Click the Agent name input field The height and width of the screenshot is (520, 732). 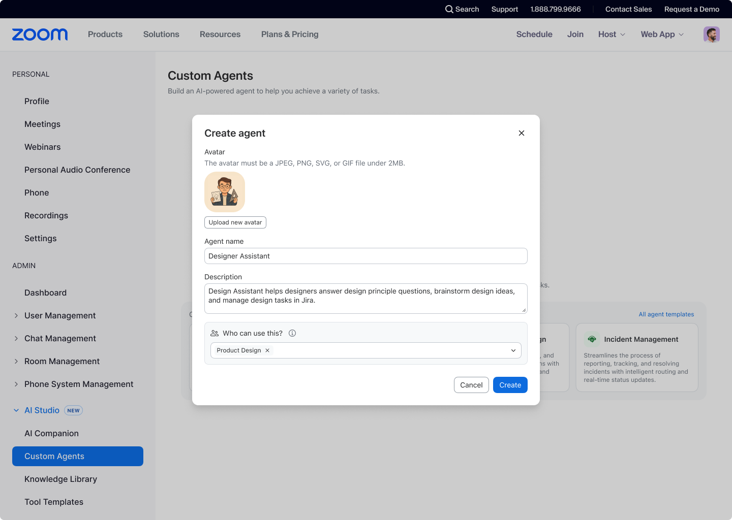[365, 256]
